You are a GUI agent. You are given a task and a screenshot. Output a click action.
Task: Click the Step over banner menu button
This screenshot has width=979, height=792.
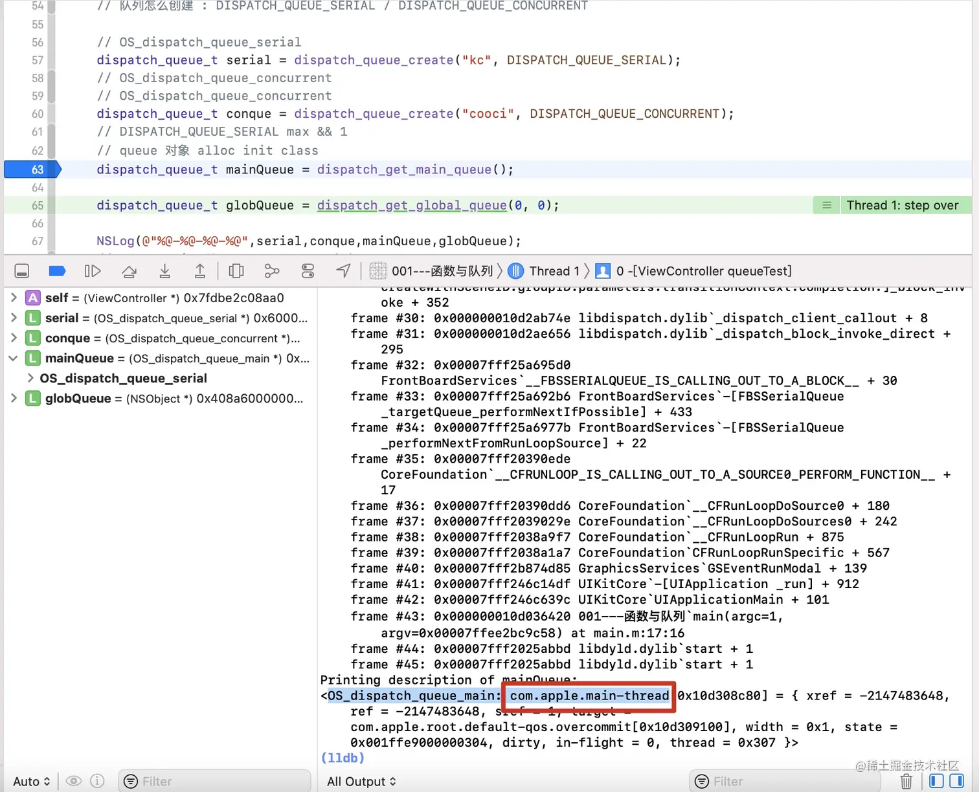click(x=826, y=205)
